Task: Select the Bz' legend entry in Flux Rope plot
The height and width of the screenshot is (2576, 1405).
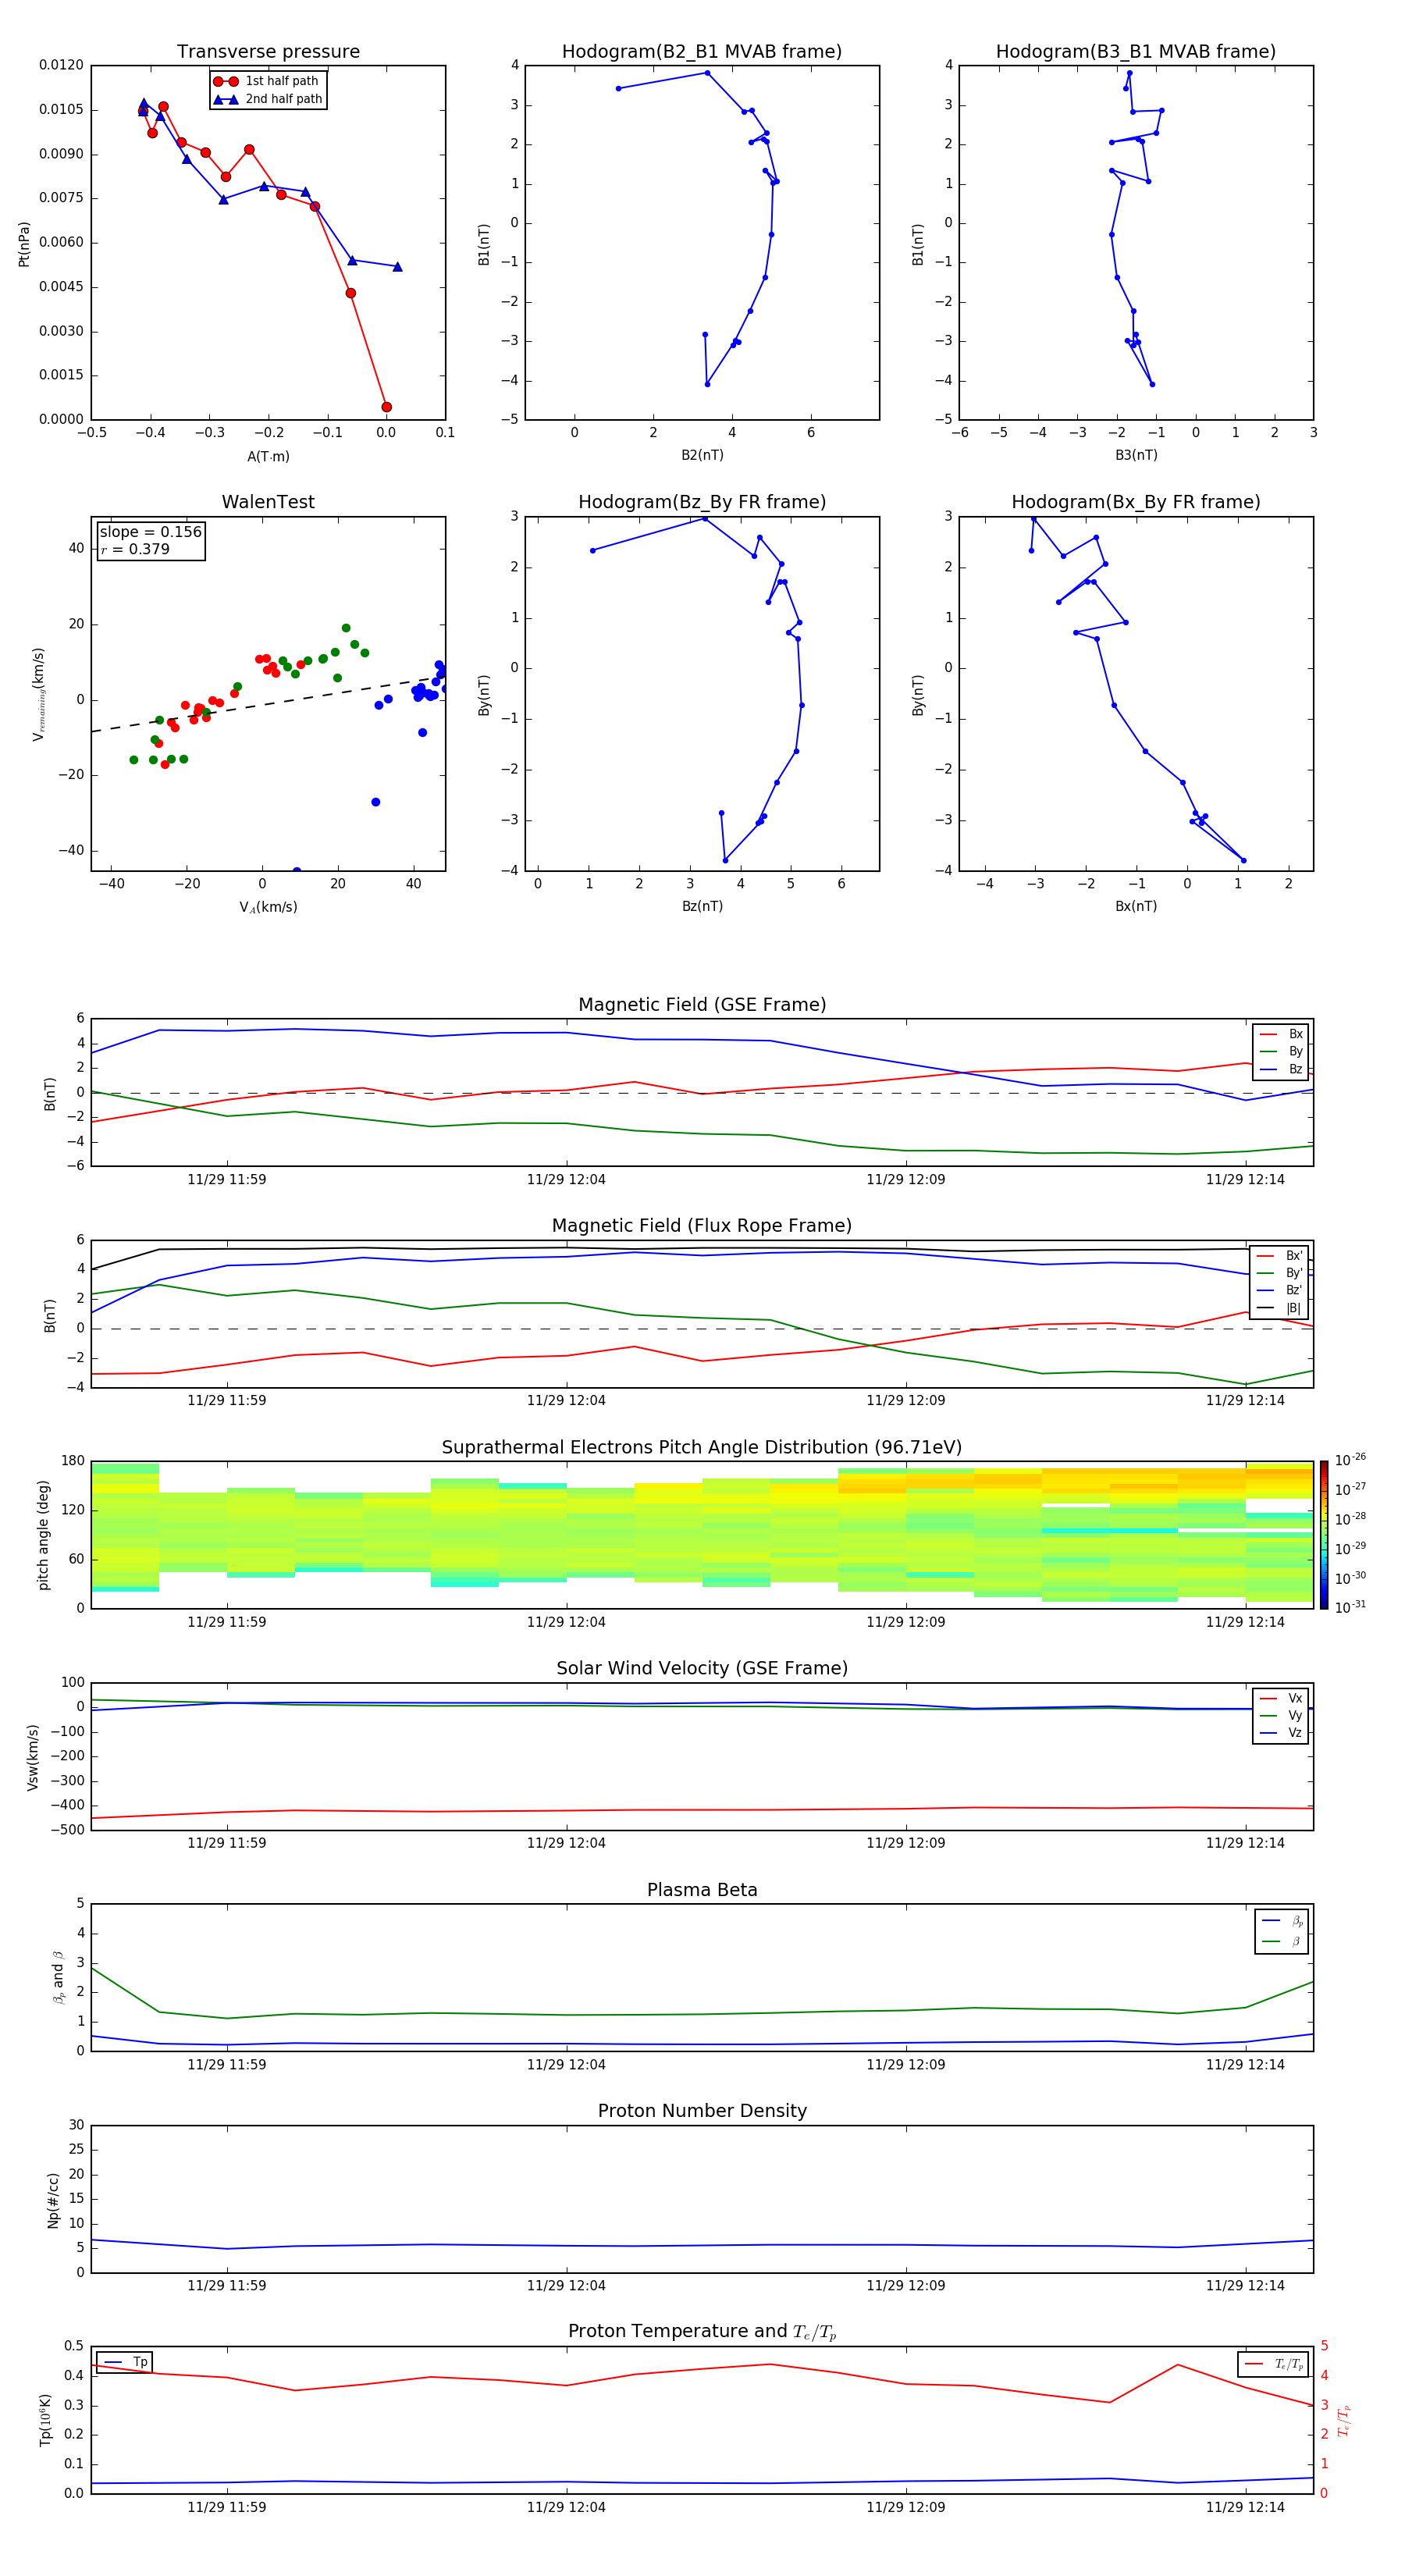Action: 1280,1290
